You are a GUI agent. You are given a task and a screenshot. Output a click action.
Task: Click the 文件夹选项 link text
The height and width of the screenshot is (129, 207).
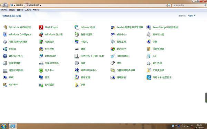(x=158, y=70)
